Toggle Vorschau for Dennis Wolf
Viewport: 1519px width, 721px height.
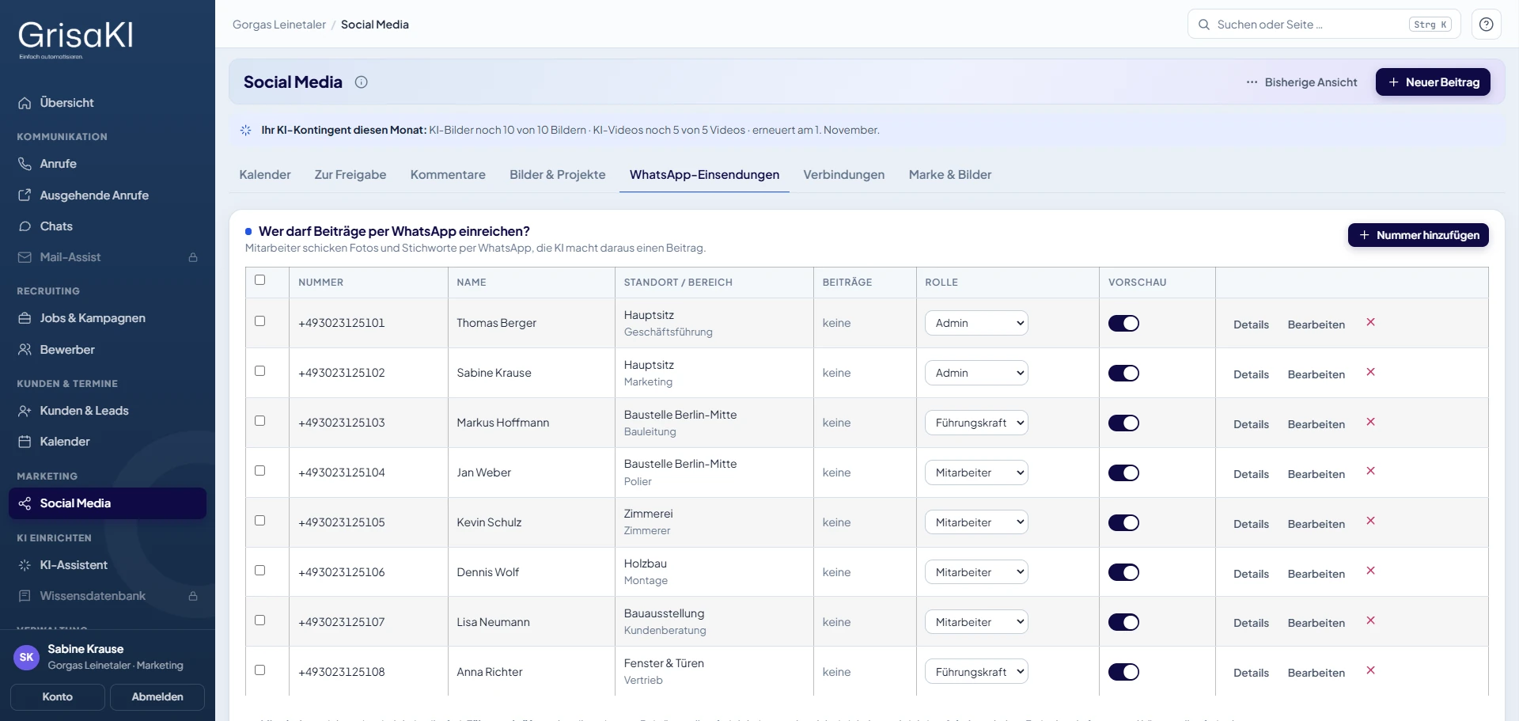[1123, 572]
